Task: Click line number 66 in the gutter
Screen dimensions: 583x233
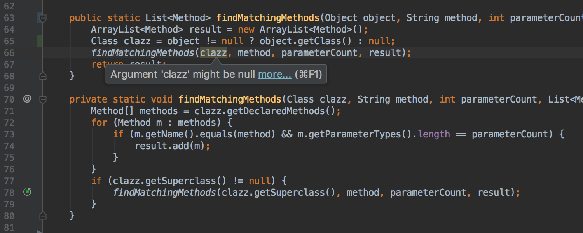Action: click(x=9, y=53)
